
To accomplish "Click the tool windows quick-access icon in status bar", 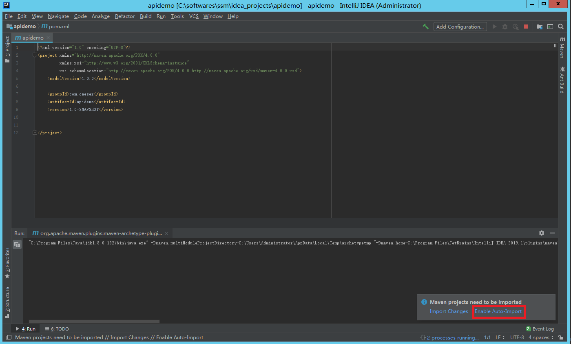I will (9, 337).
